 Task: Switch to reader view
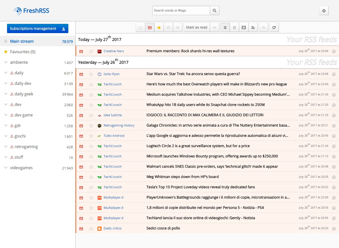click(x=244, y=27)
